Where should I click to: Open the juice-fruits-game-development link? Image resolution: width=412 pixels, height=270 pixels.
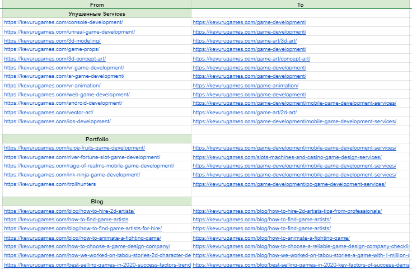click(x=74, y=147)
